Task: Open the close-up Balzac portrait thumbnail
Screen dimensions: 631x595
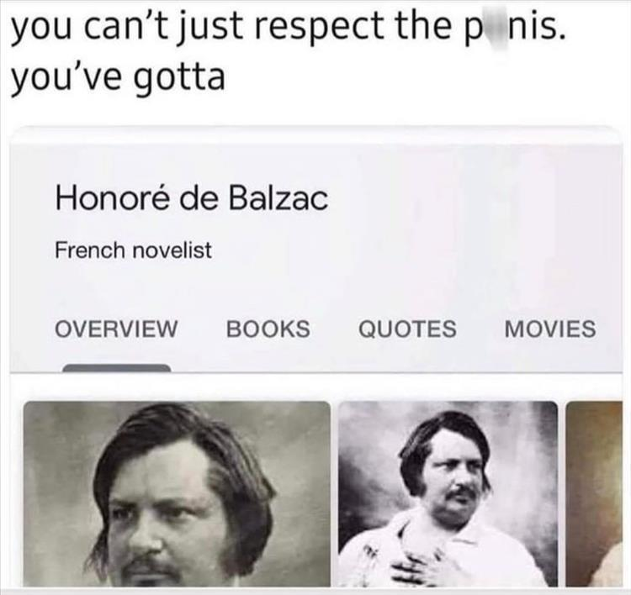Action: point(177,493)
